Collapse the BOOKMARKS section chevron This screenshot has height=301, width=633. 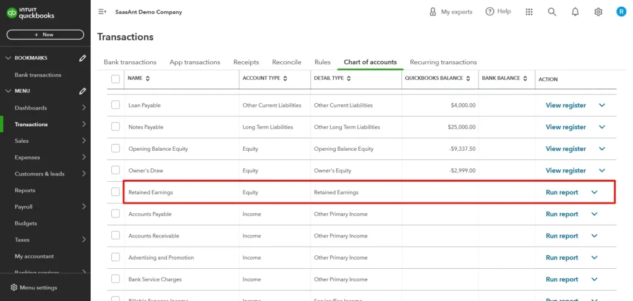8,58
